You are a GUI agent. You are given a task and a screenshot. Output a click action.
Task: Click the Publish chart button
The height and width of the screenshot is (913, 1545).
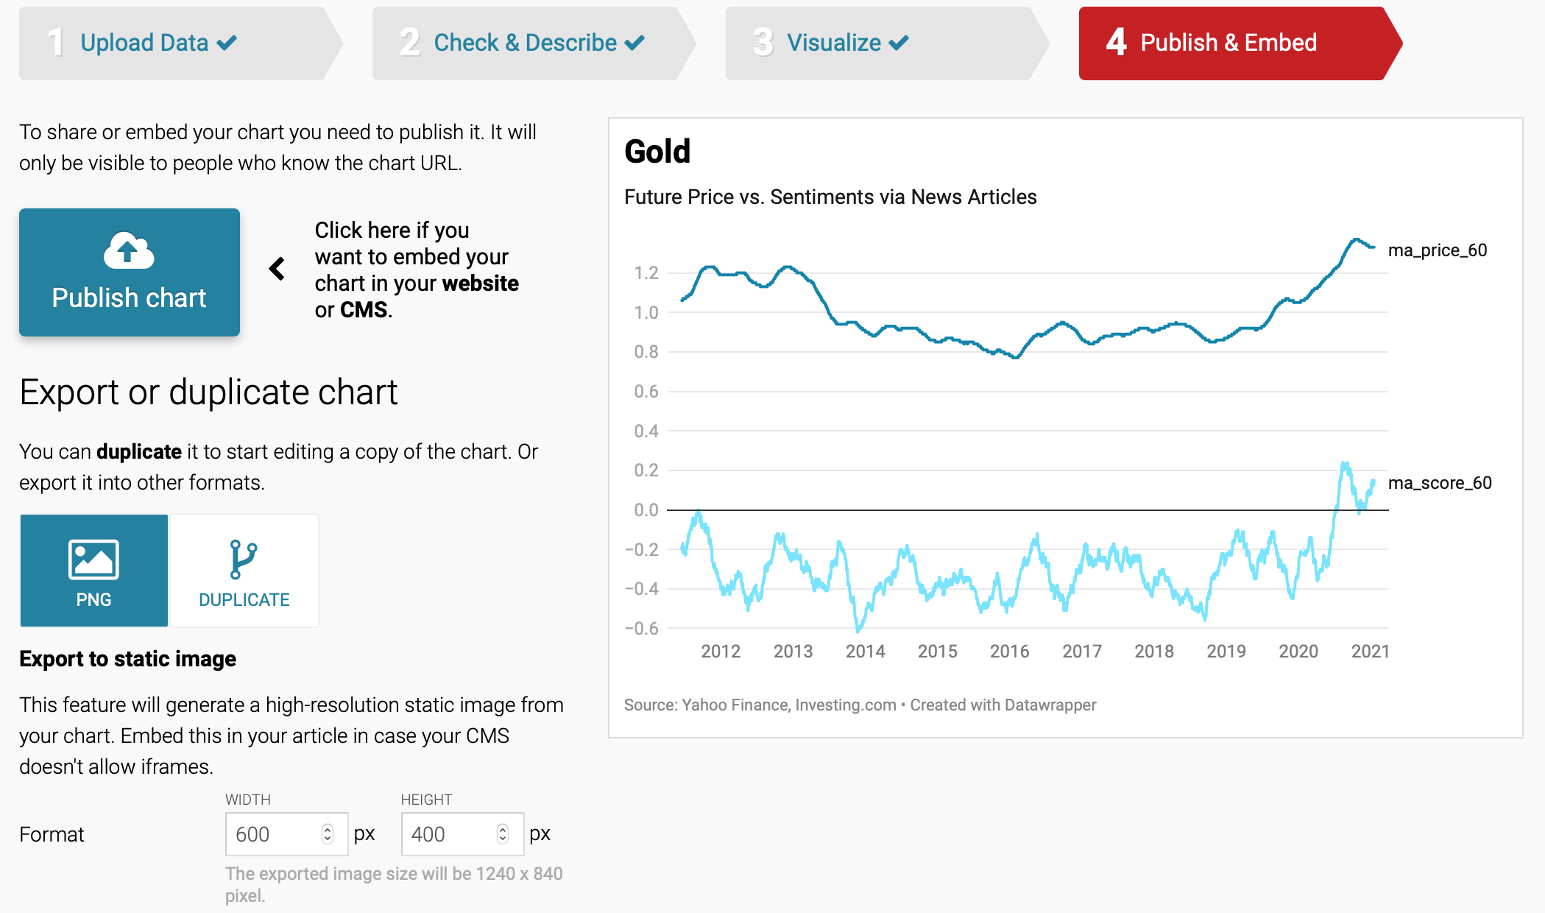point(130,272)
